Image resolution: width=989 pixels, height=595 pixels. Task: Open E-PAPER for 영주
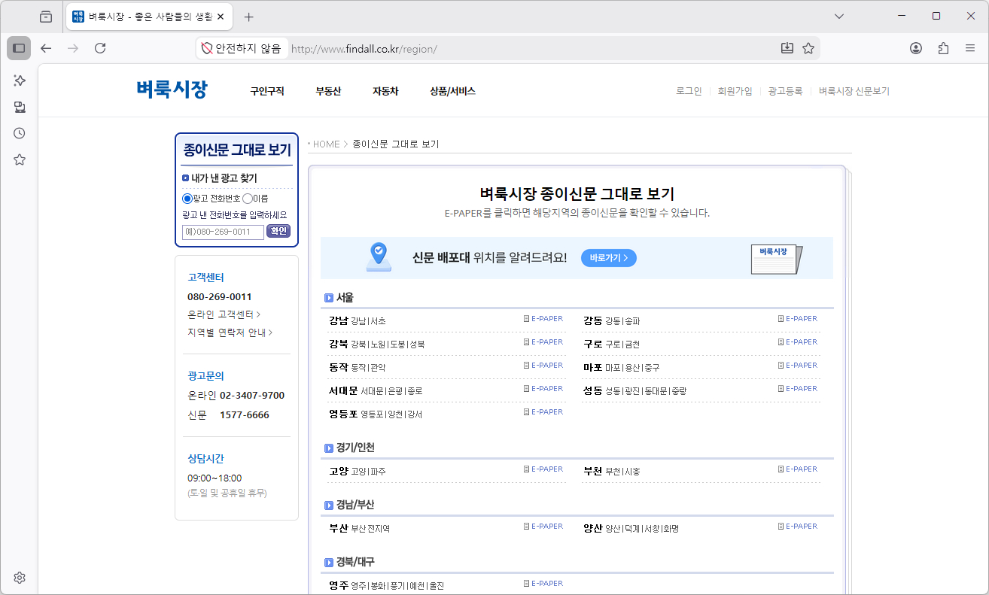(x=543, y=584)
